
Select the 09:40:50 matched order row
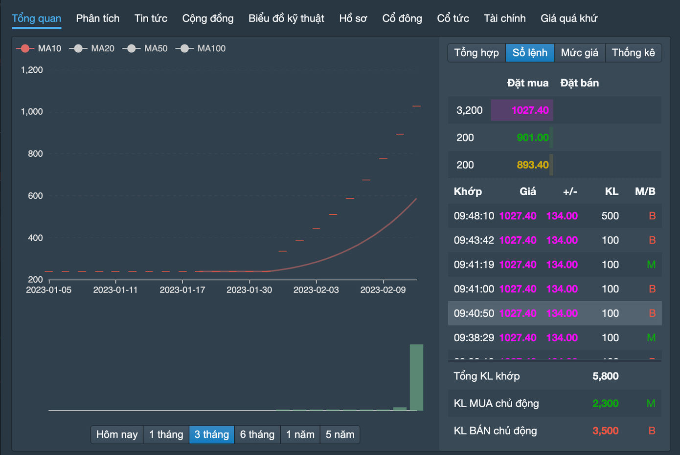click(x=554, y=313)
